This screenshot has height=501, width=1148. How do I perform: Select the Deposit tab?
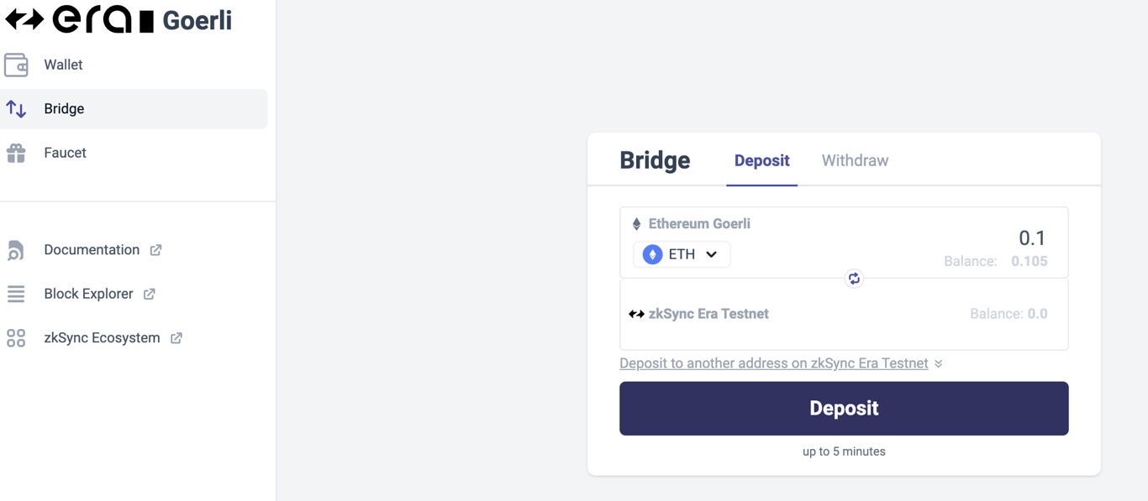click(x=761, y=160)
